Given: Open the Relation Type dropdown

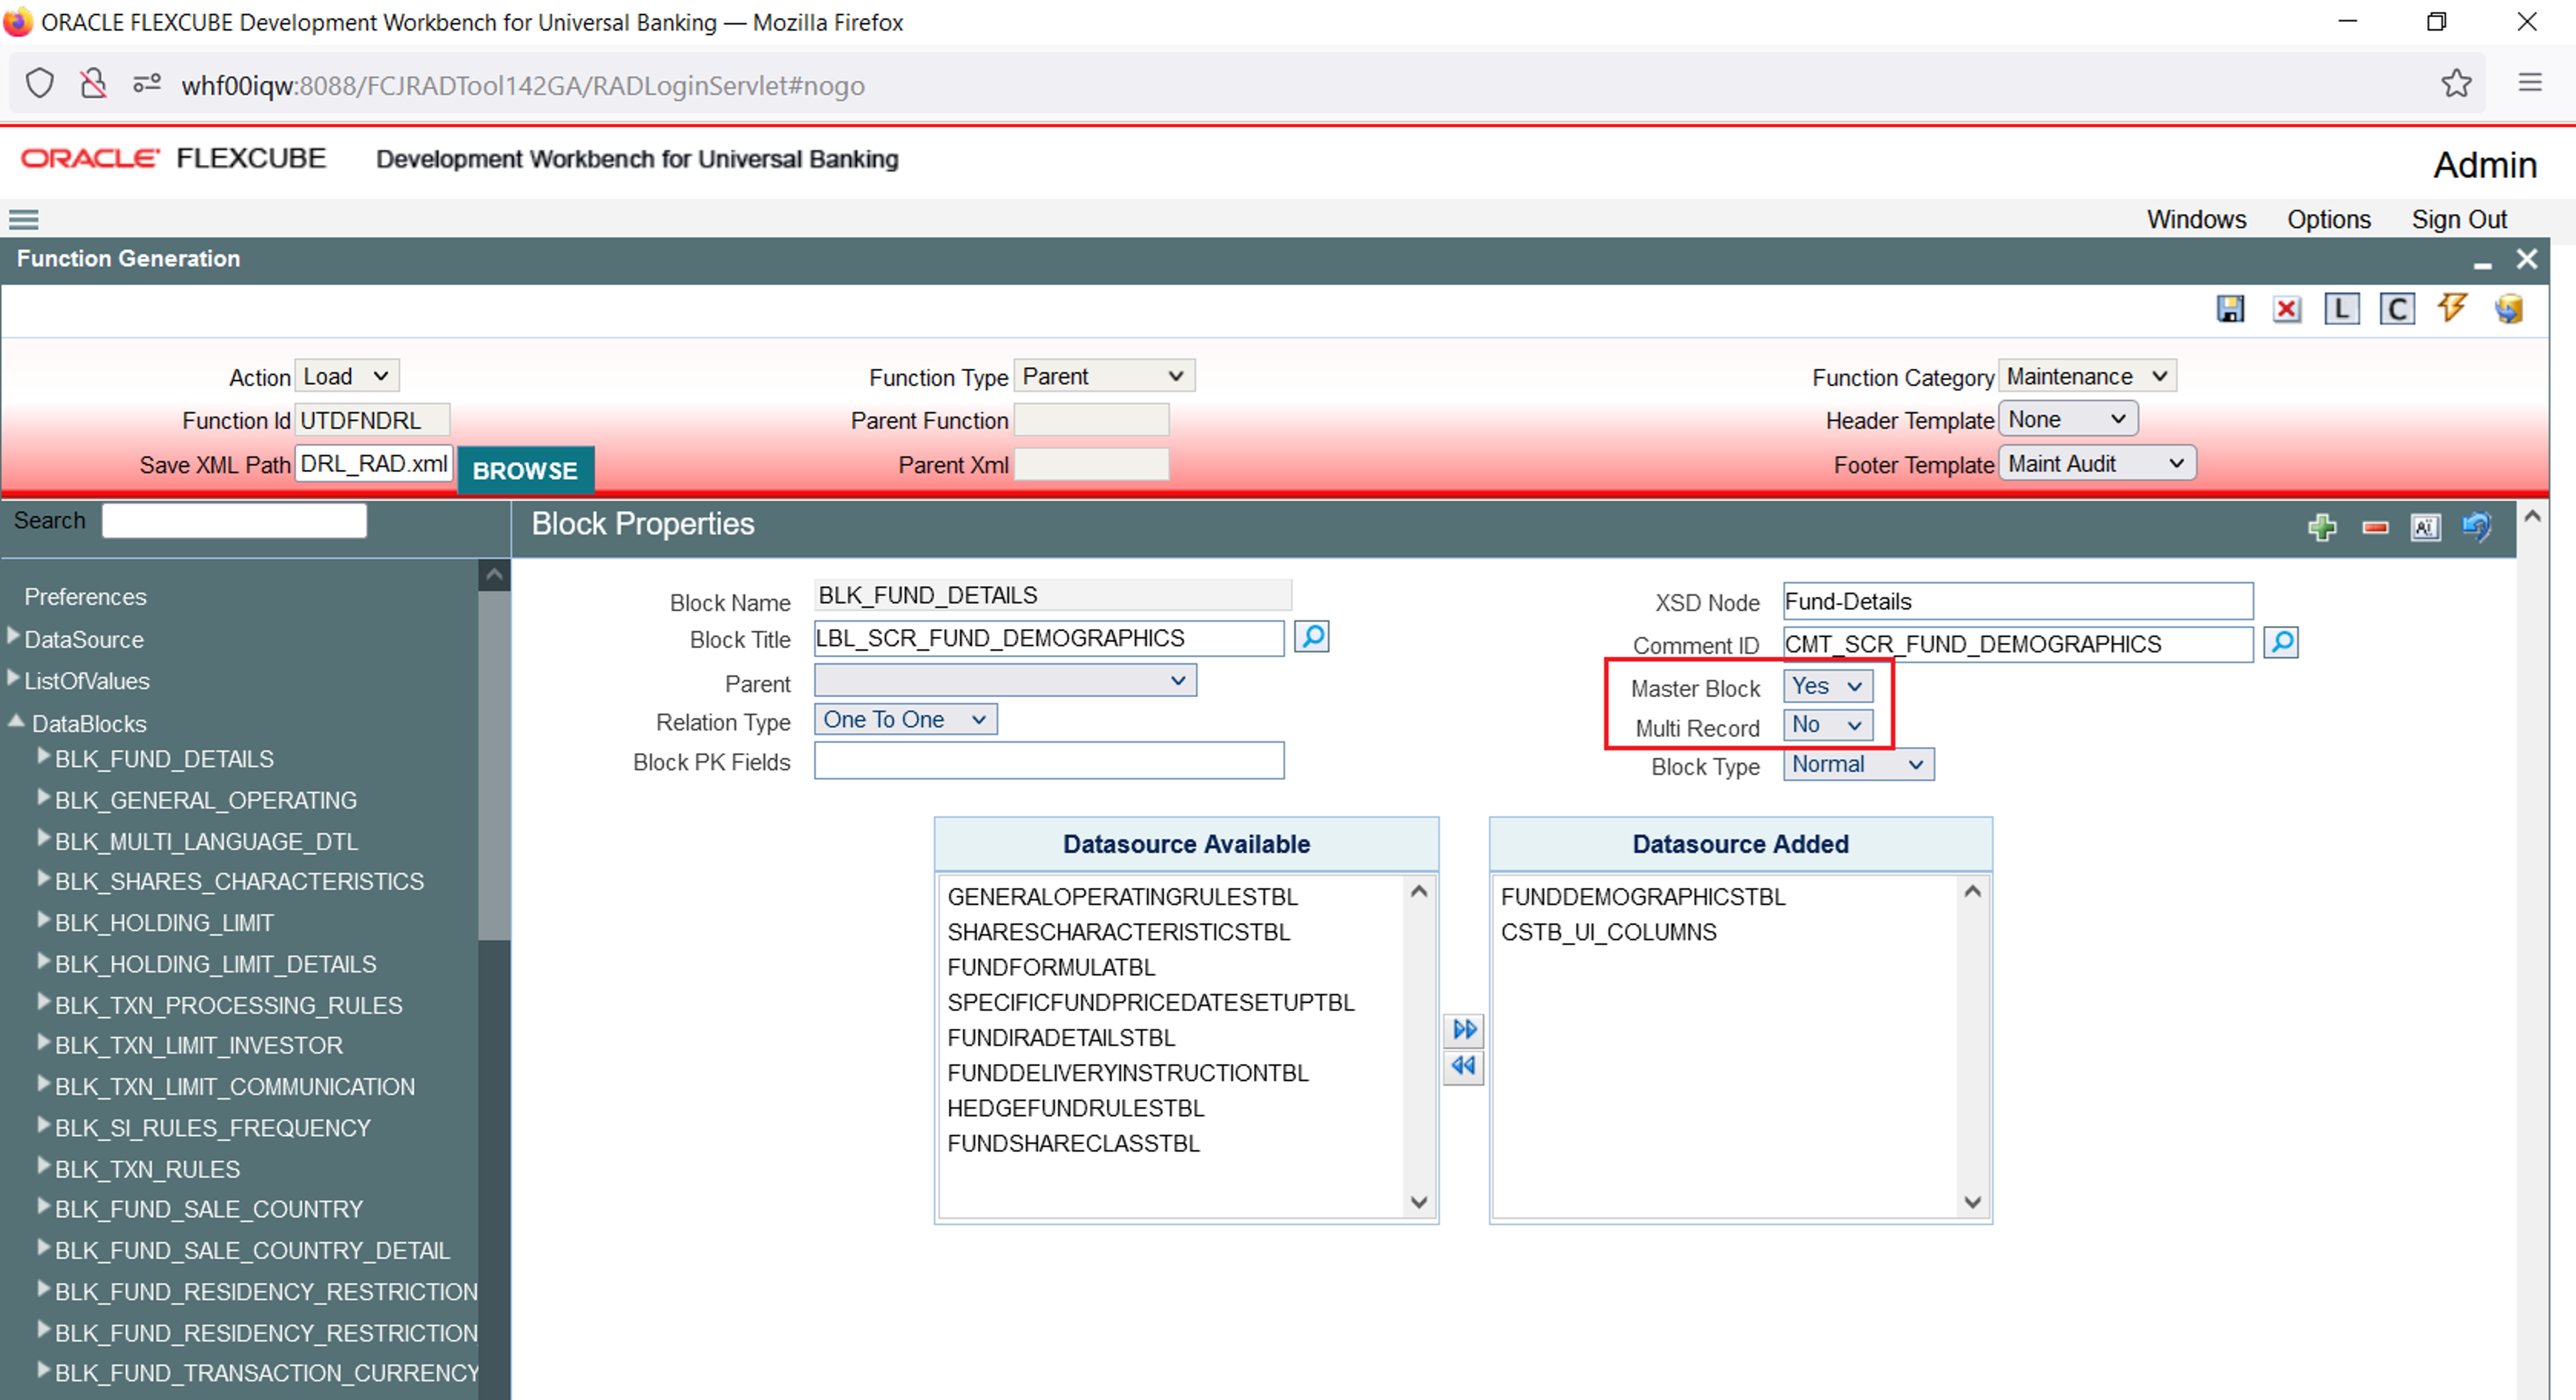Looking at the screenshot, I should click(x=905, y=720).
